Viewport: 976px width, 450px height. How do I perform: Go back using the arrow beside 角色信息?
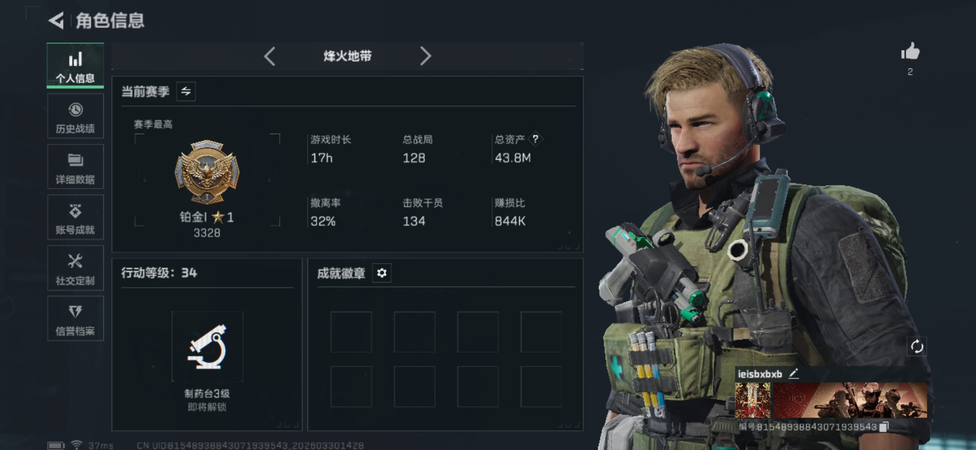click(x=56, y=21)
